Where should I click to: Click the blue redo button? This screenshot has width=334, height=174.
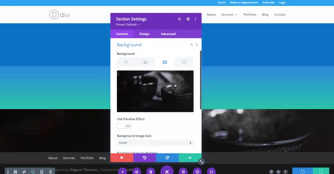(167, 158)
